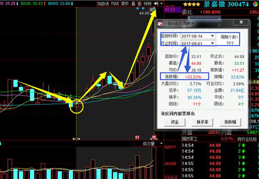
Task: Expand the toolbar dropdown arrow at far right
Action: pos(162,3)
